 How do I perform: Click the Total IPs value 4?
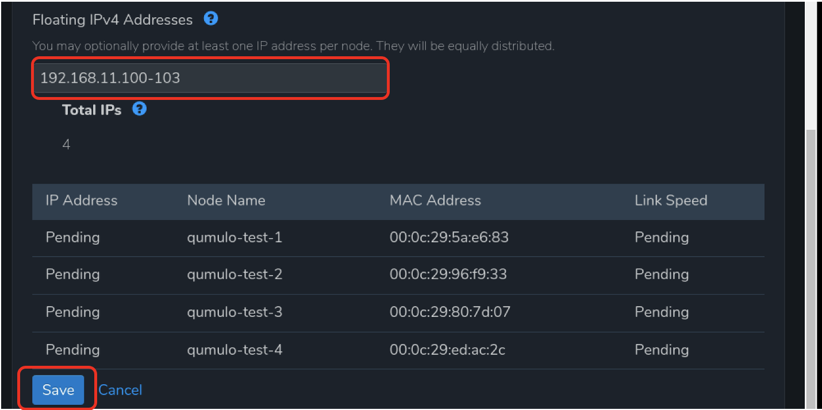[66, 145]
